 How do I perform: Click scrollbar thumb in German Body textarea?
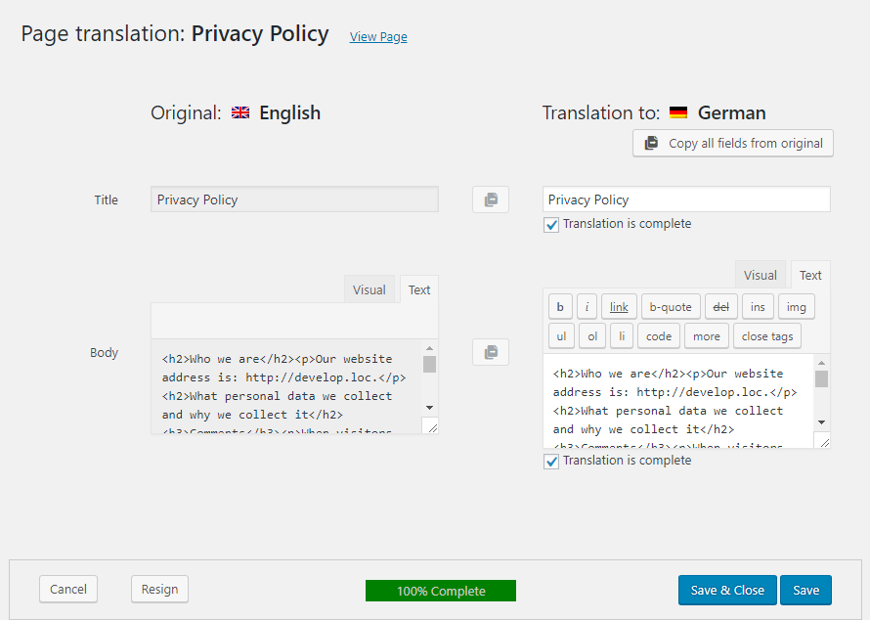pos(822,378)
